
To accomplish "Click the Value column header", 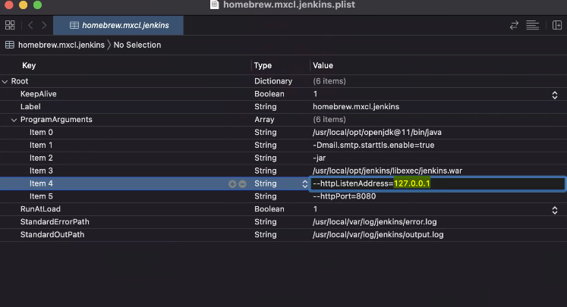I will coord(323,65).
